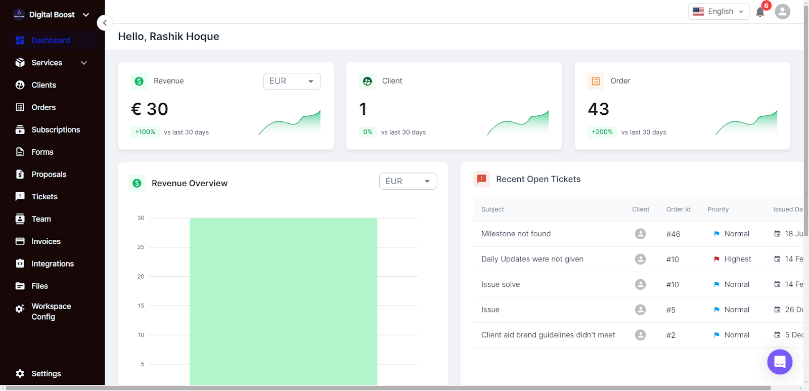Click the Files folder icon
The width and height of the screenshot is (809, 391).
pyautogui.click(x=20, y=286)
